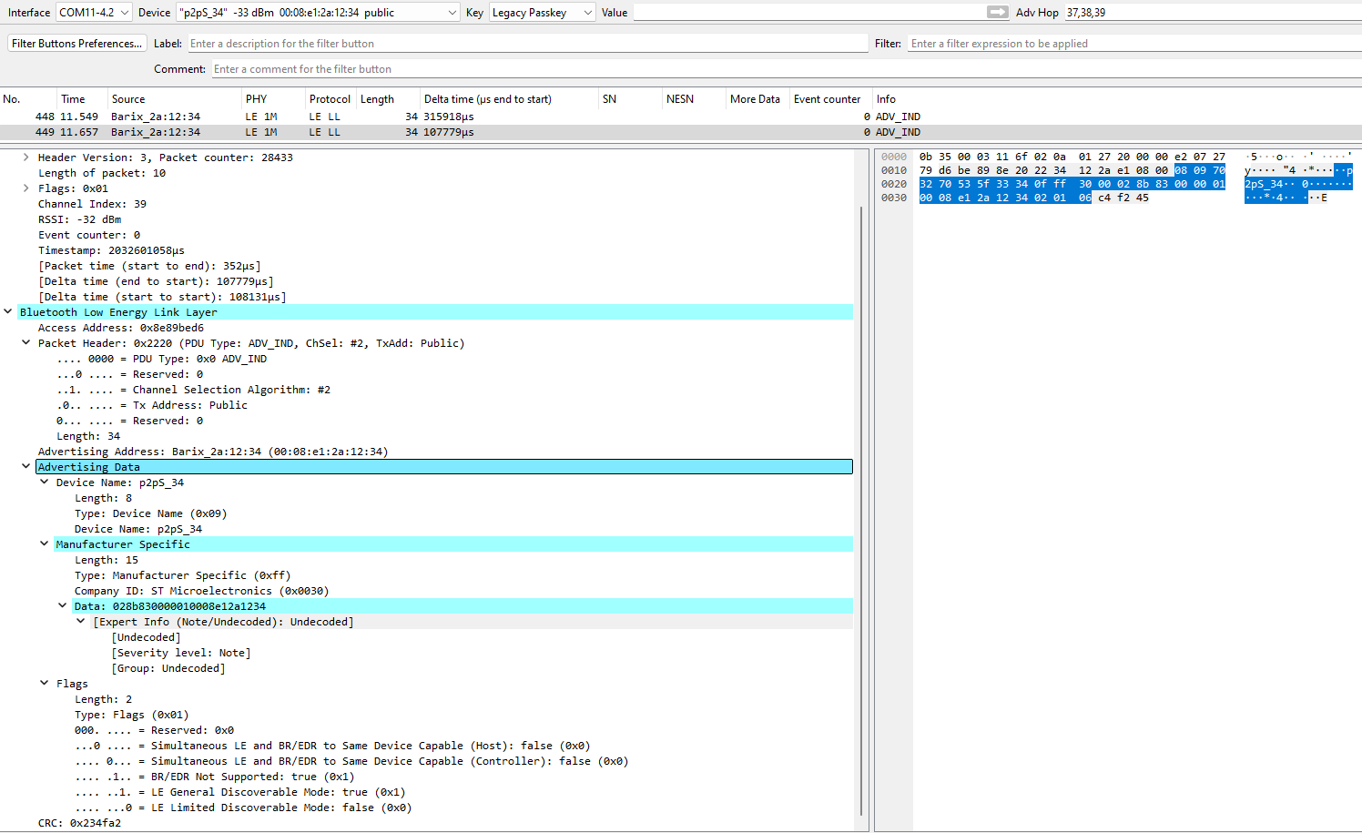Open the Interface dropdown showing COM11-4.2
Screen dimensions: 1362x833
click(x=94, y=12)
